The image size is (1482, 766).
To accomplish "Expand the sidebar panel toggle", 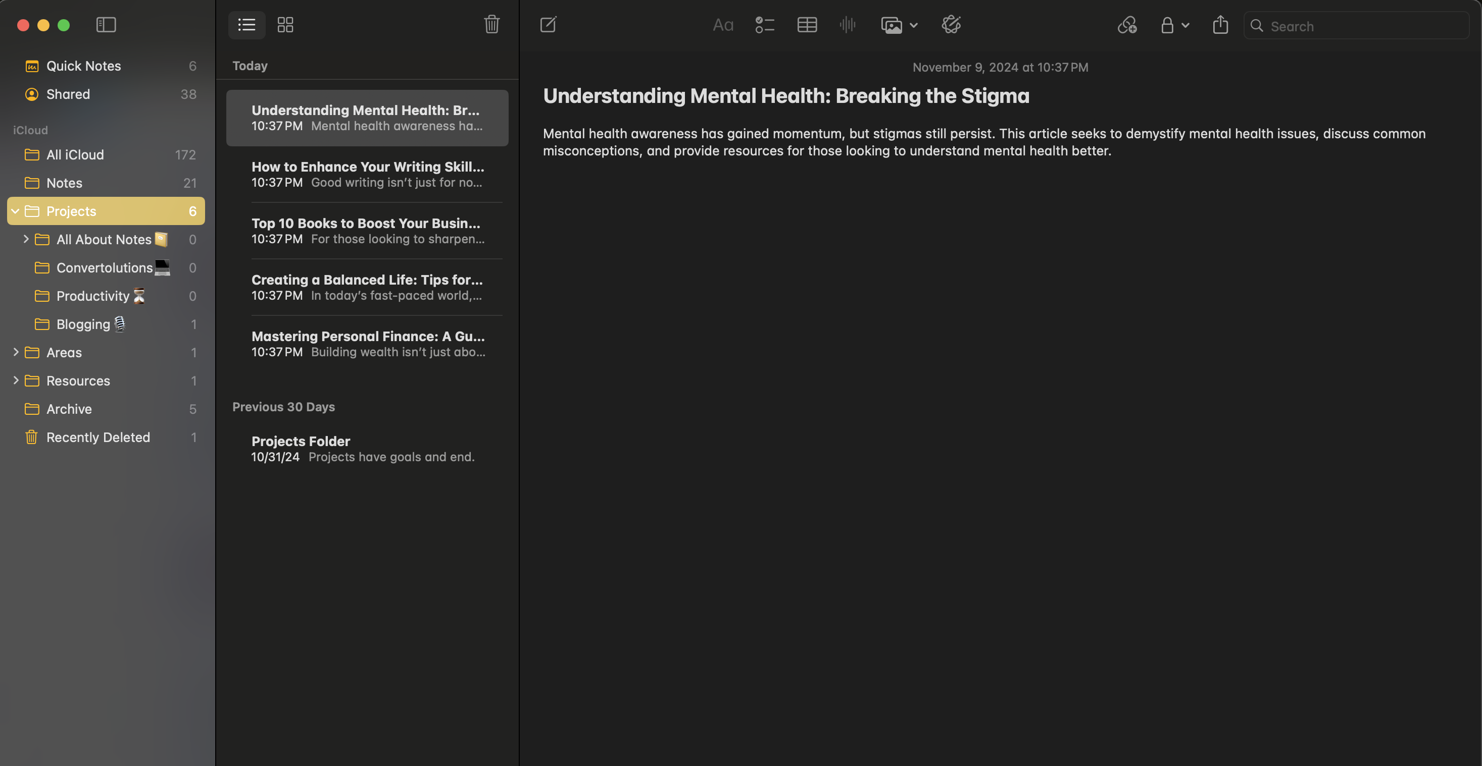I will pyautogui.click(x=105, y=24).
